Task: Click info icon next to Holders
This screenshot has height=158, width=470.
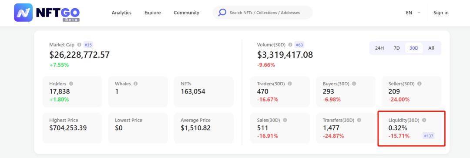Action: pyautogui.click(x=71, y=84)
